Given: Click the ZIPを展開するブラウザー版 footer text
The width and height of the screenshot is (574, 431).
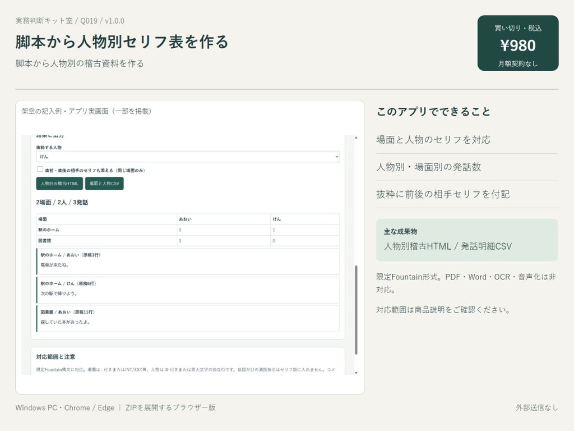Looking at the screenshot, I should (x=170, y=407).
